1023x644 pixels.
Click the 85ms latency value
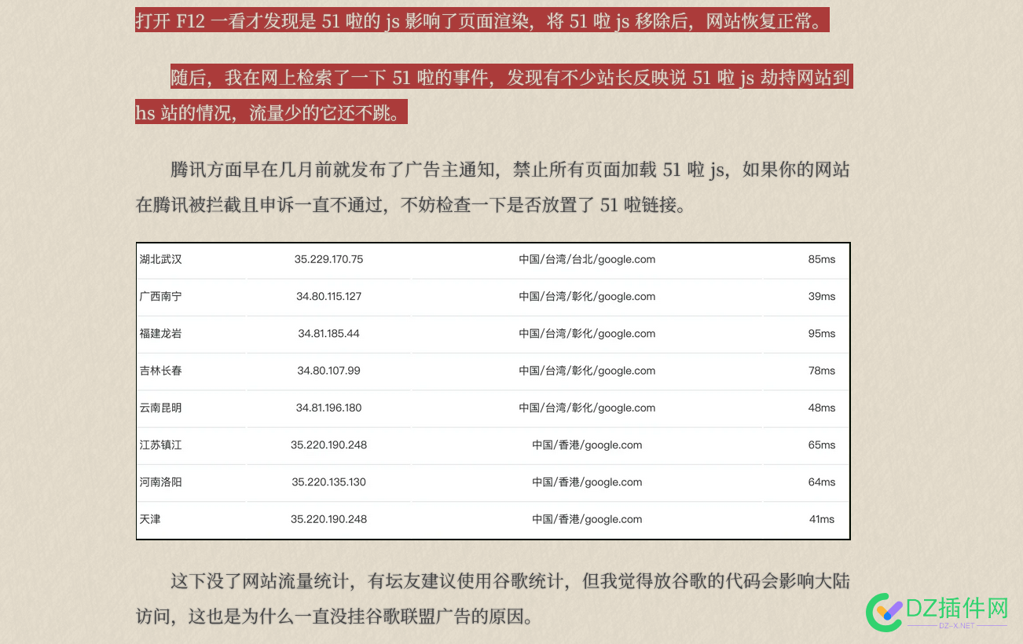[x=822, y=259]
